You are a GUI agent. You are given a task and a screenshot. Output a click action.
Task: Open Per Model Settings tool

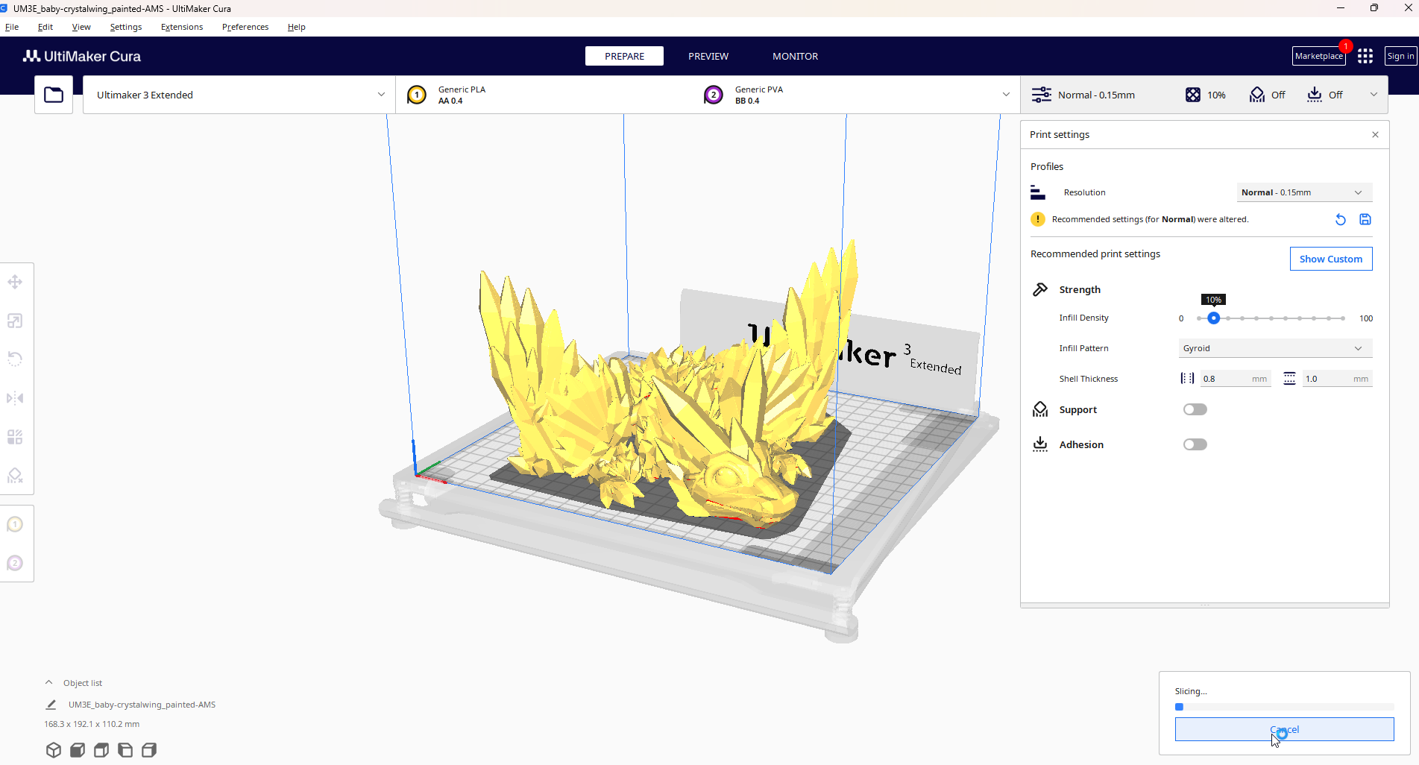tap(15, 437)
